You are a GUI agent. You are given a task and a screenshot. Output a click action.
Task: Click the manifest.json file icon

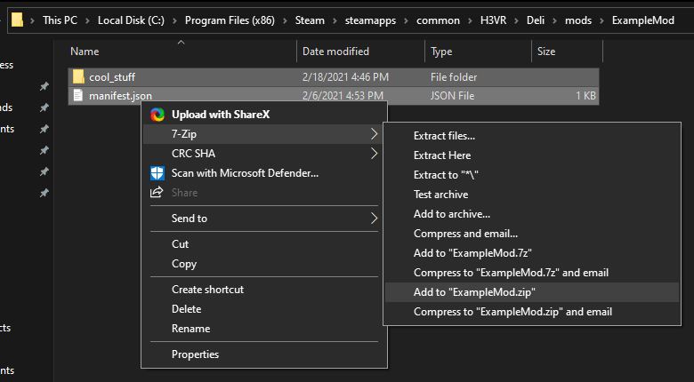(78, 95)
